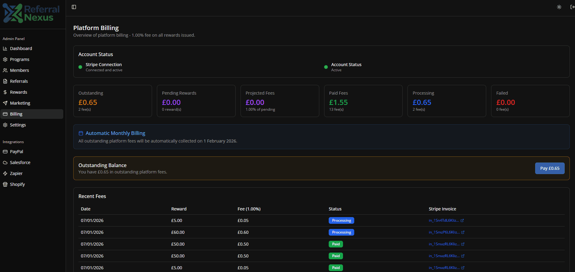Viewport: 575px width, 272px height.
Task: Toggle the light/dark theme sun icon
Action: tap(559, 7)
